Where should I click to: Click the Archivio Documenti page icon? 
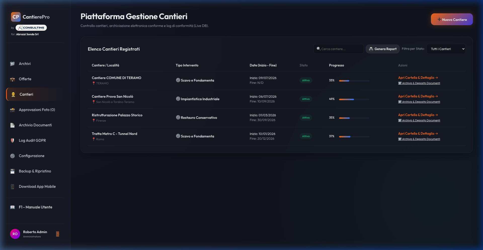pyautogui.click(x=12, y=125)
